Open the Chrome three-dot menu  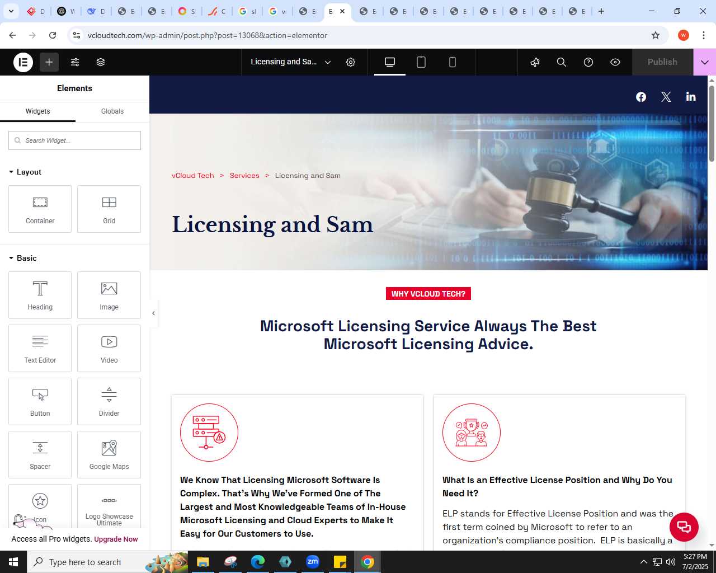[703, 35]
